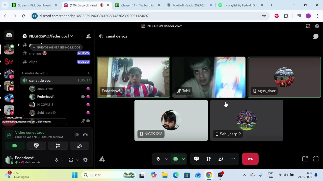Switch to Stream - Kick Dashboard tab
Image resolution: width=323 pixels, height=181 pixels.
tap(35, 5)
